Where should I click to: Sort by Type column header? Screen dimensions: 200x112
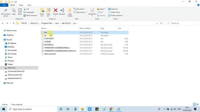pos(102,28)
